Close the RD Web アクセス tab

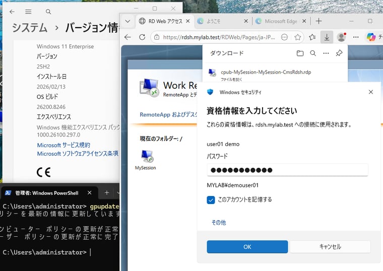pyautogui.click(x=187, y=21)
